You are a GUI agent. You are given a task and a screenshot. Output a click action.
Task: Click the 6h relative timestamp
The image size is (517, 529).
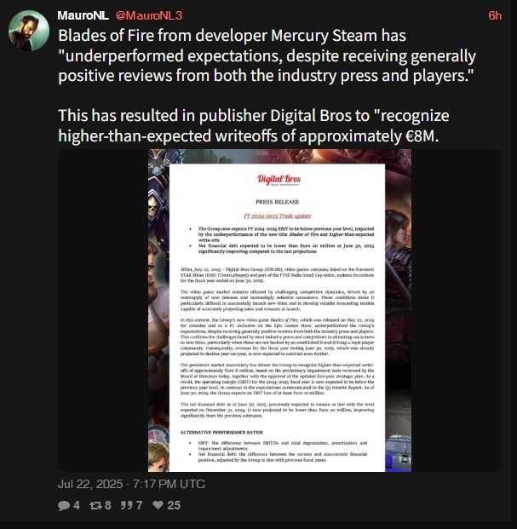tap(495, 15)
